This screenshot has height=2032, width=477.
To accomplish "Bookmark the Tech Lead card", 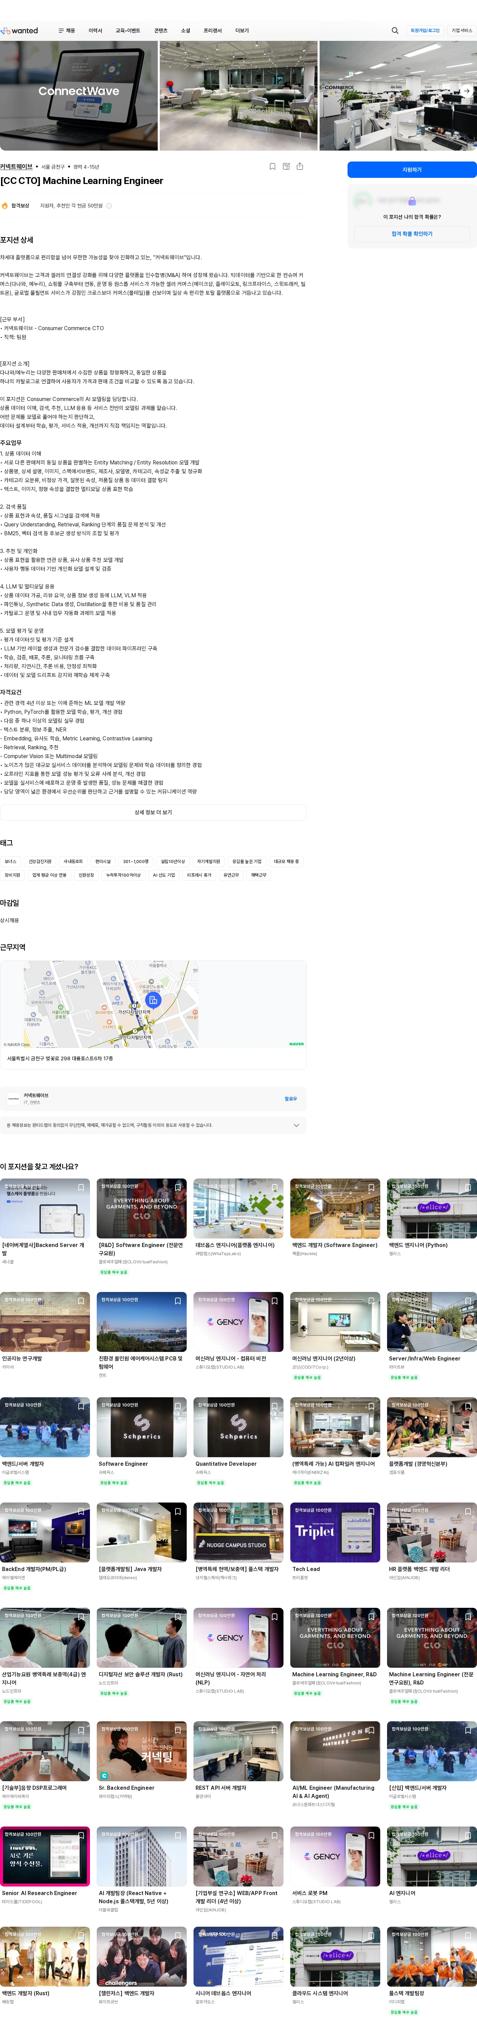I will coord(371,1511).
